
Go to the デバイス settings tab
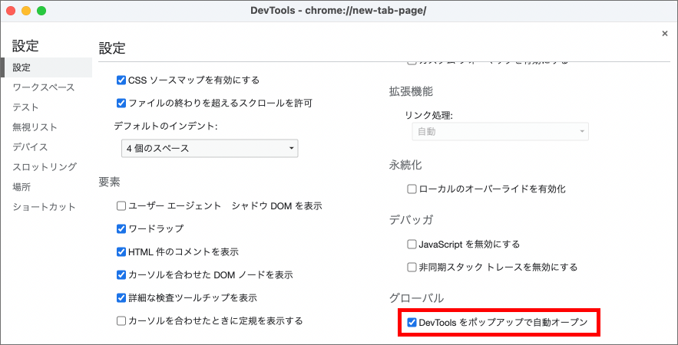coord(30,147)
